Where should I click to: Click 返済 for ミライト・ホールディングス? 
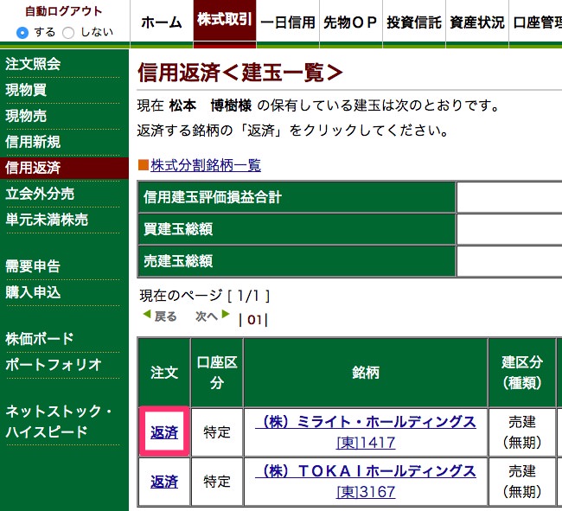pos(164,432)
